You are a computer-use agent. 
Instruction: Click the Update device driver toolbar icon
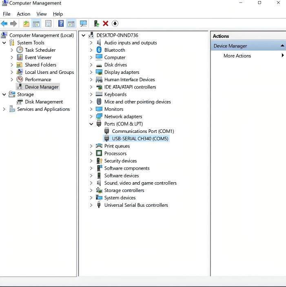96,24
